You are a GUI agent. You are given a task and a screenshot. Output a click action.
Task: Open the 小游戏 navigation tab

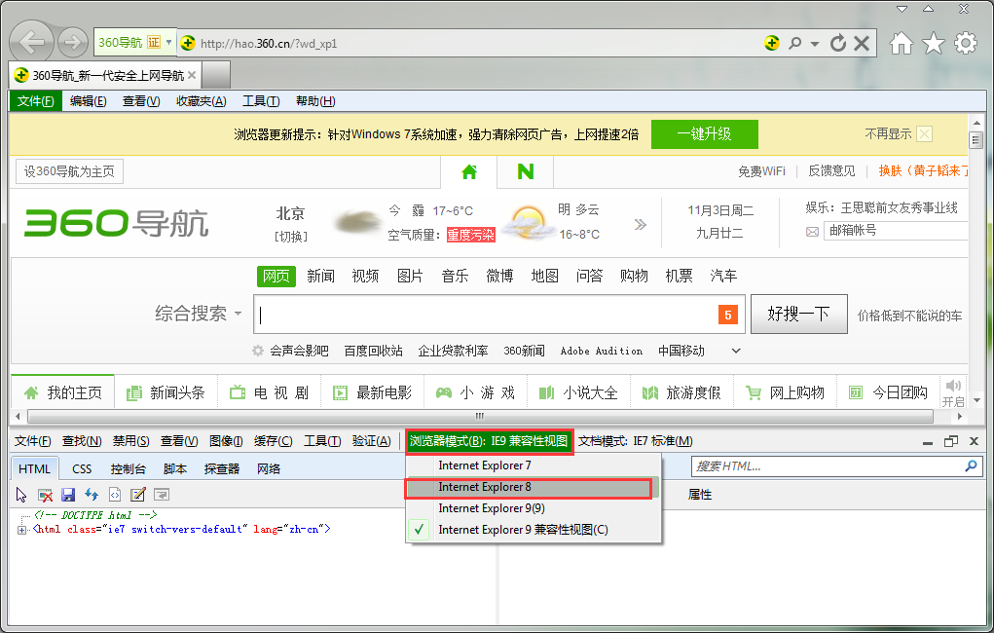pos(475,392)
